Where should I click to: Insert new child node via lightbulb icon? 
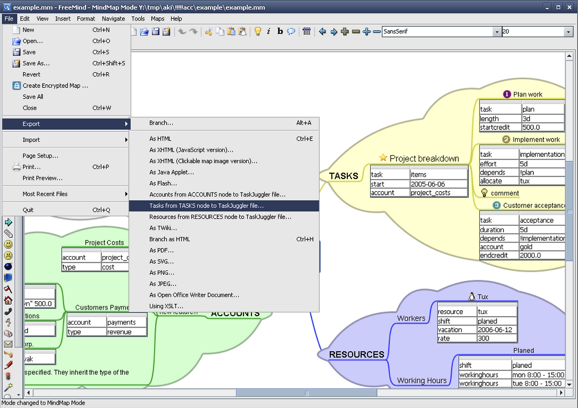(258, 32)
